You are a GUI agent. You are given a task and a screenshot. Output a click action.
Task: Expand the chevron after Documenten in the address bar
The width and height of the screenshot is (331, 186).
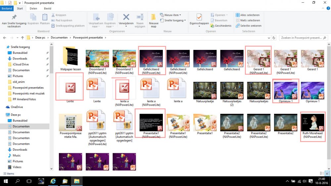pos(71,38)
